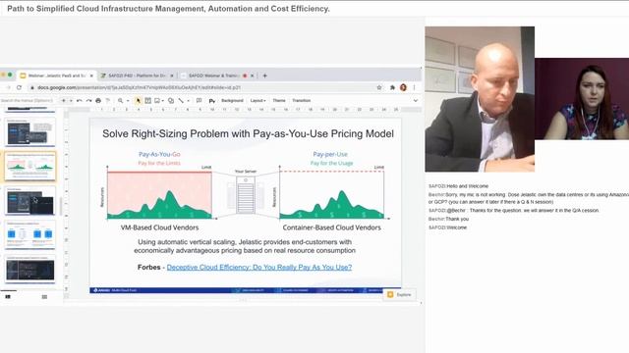Viewport: 629px width, 353px height.
Task: Open Chrome's three-dot menu
Action: click(x=415, y=87)
